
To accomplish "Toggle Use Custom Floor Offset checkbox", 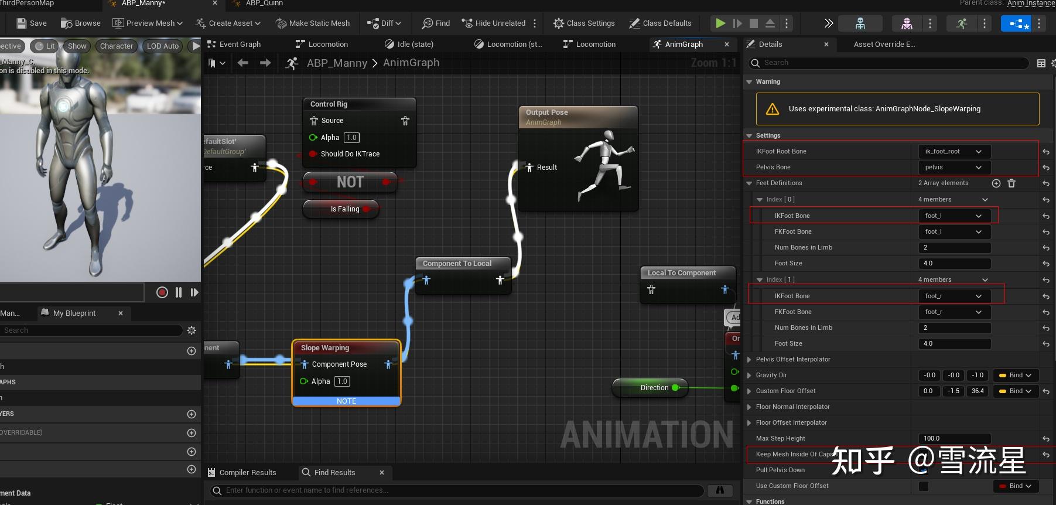I will (x=924, y=486).
